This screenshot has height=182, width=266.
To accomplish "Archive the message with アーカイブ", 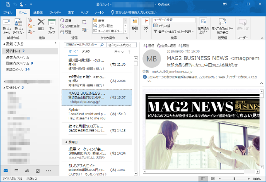I will pyautogui.click(x=52, y=27).
